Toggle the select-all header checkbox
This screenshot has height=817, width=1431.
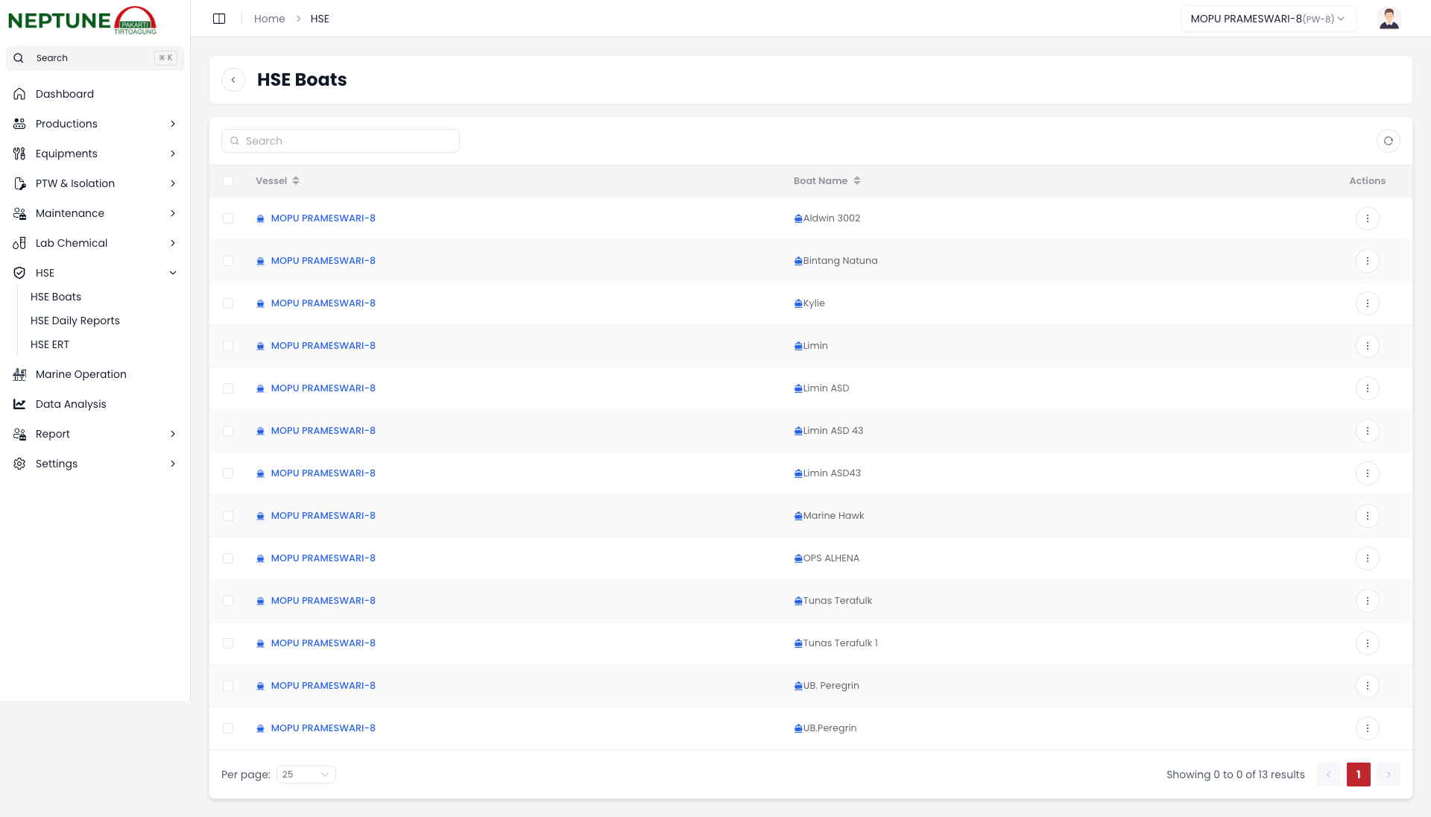pyautogui.click(x=228, y=181)
